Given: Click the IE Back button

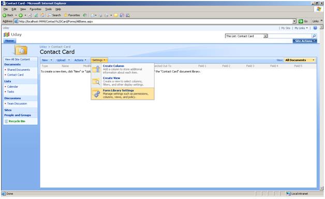Looking at the screenshot, I should tap(8, 15).
